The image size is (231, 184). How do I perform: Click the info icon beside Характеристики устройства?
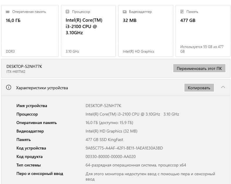click(x=9, y=87)
